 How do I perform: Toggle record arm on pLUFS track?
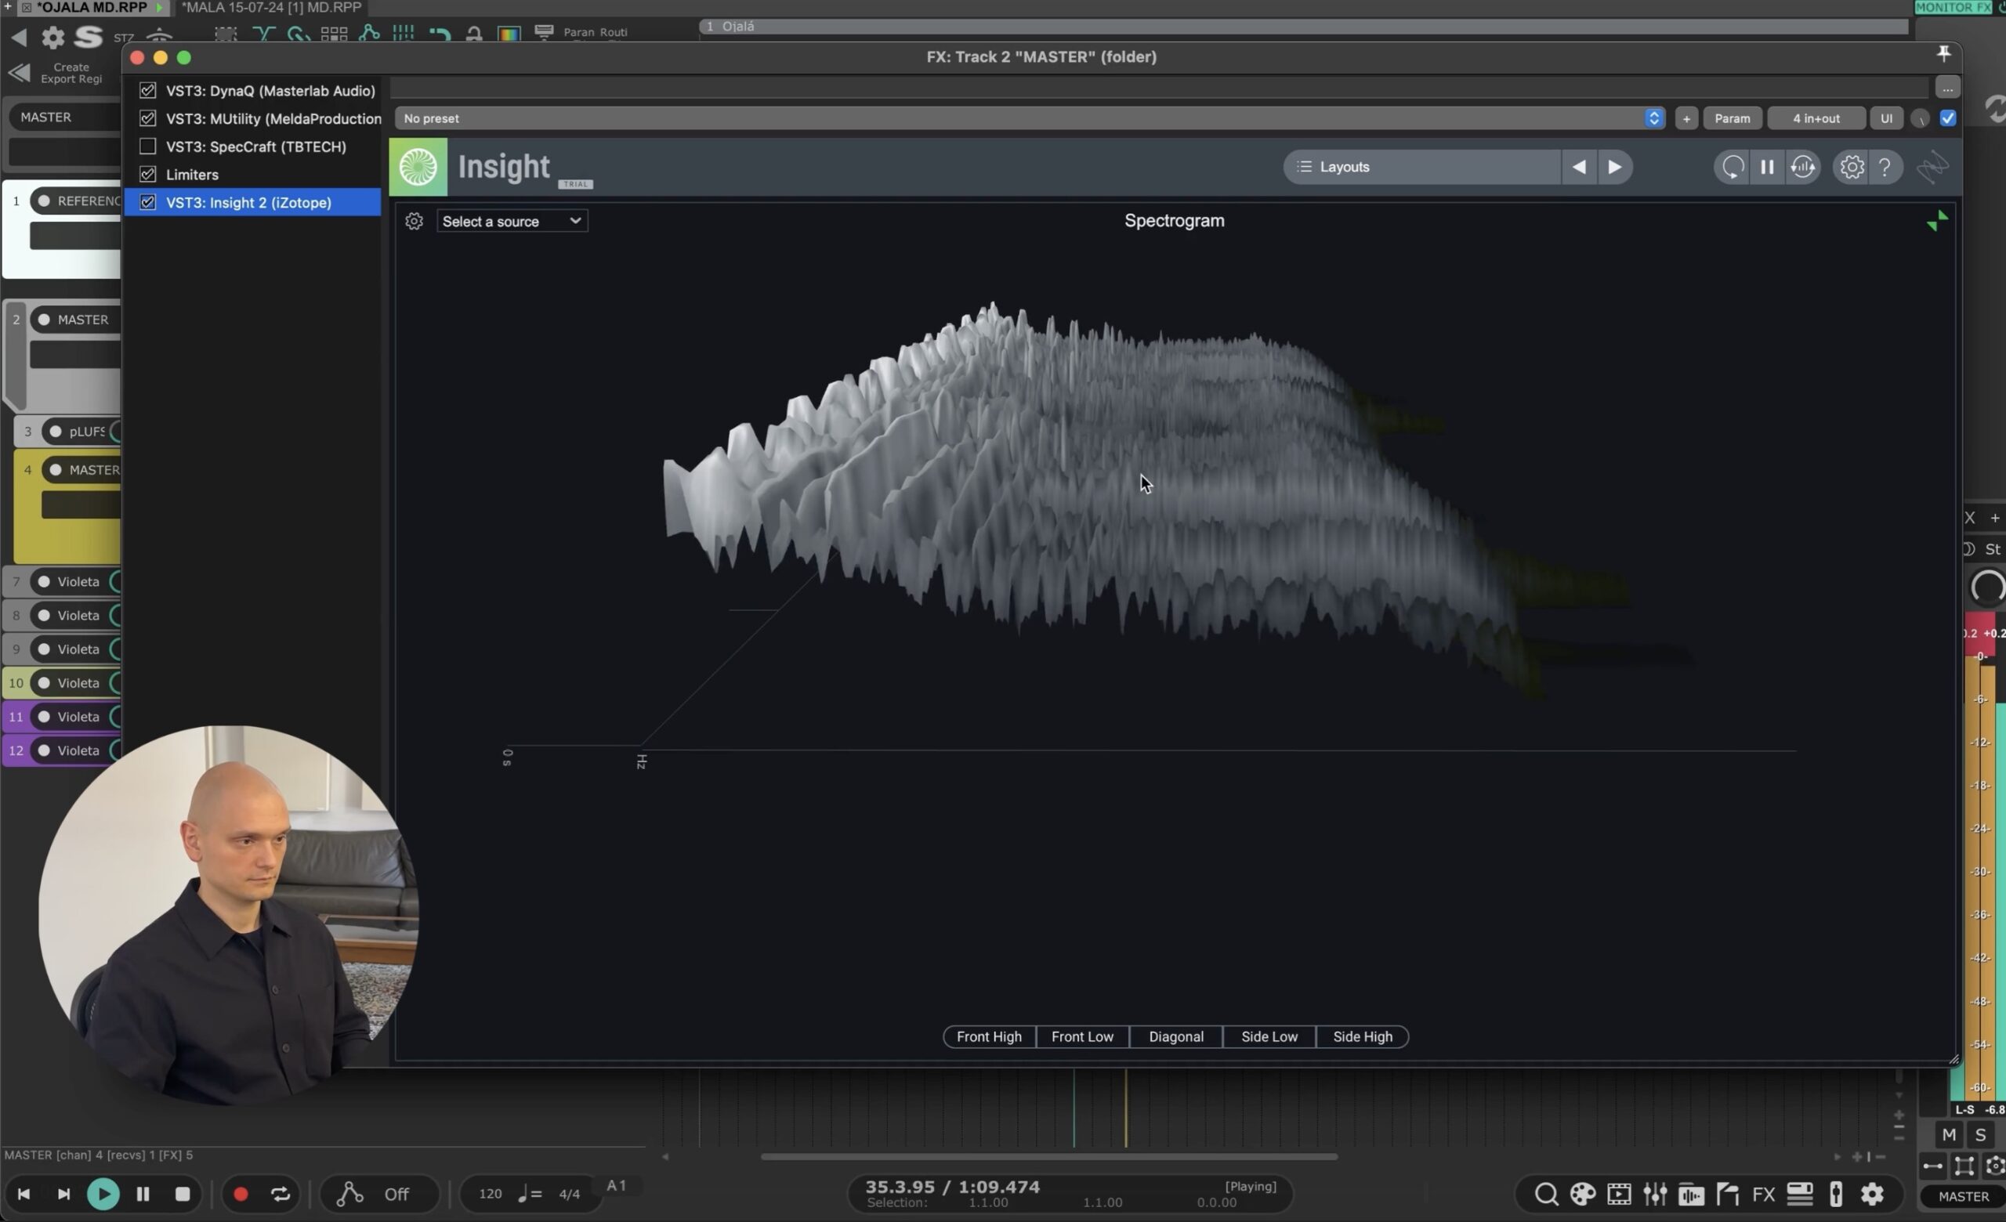click(x=56, y=431)
